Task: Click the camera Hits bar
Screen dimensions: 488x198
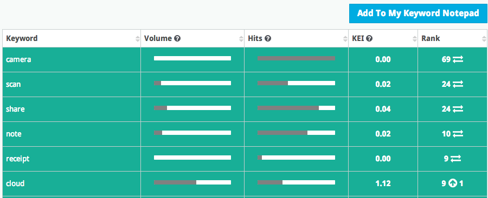Action: tap(296, 58)
